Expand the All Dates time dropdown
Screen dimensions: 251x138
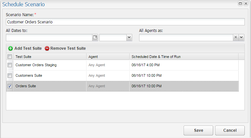(129, 38)
